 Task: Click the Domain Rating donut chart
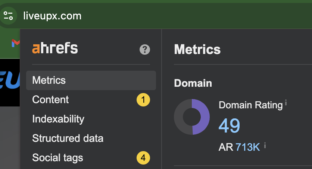[192, 117]
